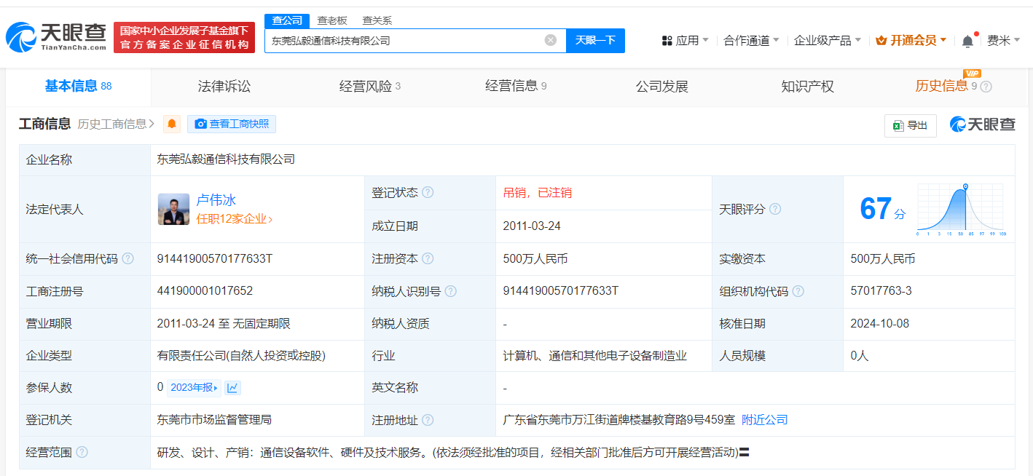Screen dimensions: 1033x476
Task: Switch to the 经营风险 tab
Action: 370,87
